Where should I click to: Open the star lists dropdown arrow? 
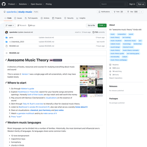coord(141,12)
